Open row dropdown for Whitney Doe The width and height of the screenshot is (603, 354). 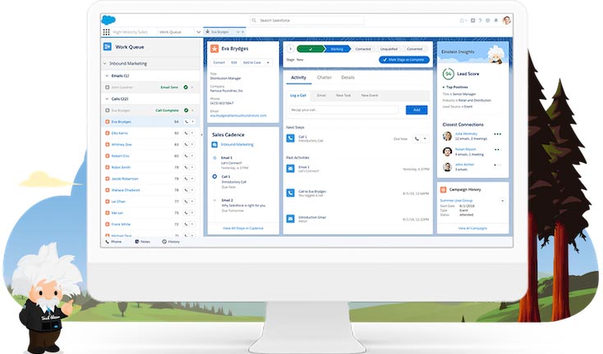[x=193, y=144]
